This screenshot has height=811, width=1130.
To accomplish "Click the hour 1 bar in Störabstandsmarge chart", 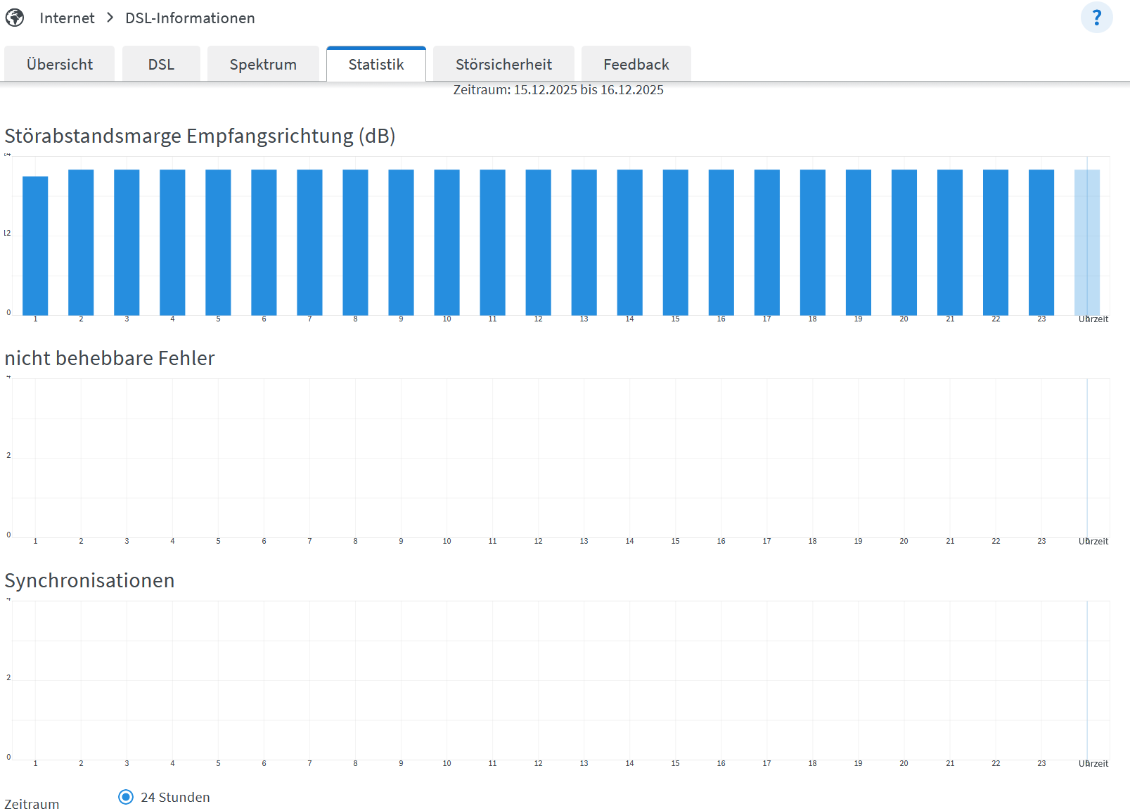I will [35, 245].
